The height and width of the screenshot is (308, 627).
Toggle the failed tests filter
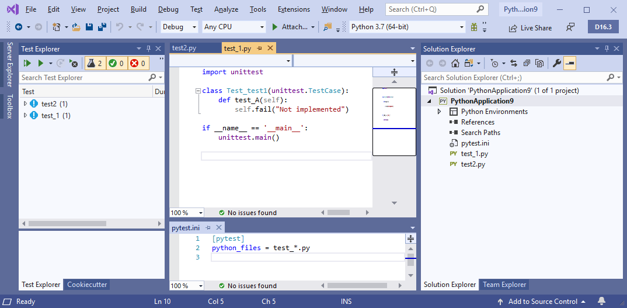click(138, 63)
